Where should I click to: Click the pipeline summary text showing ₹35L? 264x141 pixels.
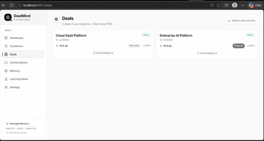click(87, 24)
